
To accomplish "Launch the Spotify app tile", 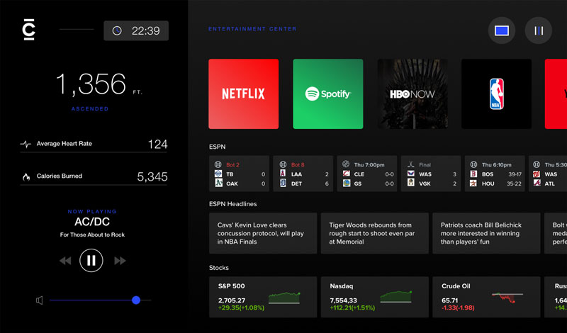I will coord(327,94).
